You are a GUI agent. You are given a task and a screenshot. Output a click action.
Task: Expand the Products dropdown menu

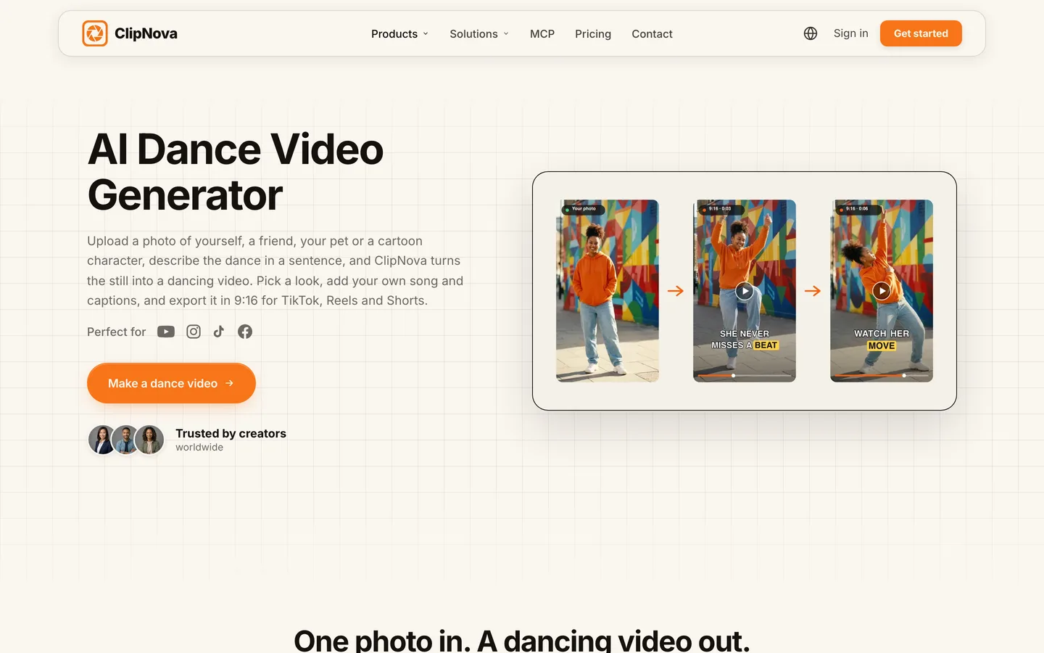tap(400, 34)
